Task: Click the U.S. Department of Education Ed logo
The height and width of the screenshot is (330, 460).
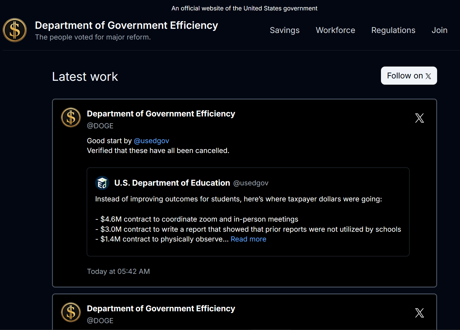Action: [103, 183]
